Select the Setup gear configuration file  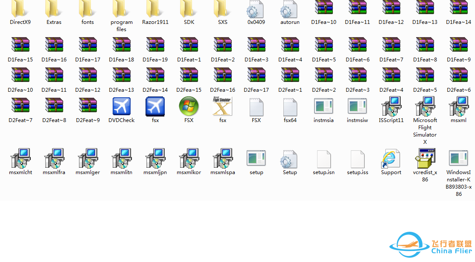290,159
